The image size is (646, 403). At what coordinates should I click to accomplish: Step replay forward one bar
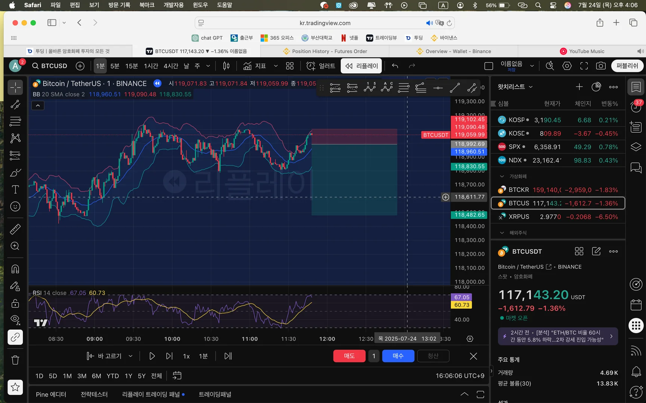point(169,356)
